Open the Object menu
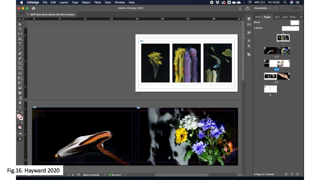Screen dimensions: 320x180 click(86, 2)
